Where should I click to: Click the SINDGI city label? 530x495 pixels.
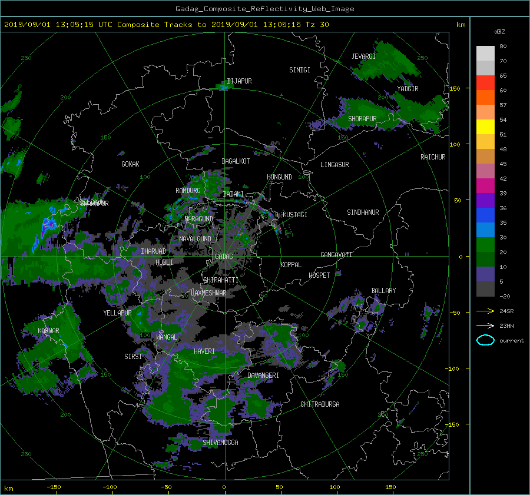pos(300,70)
